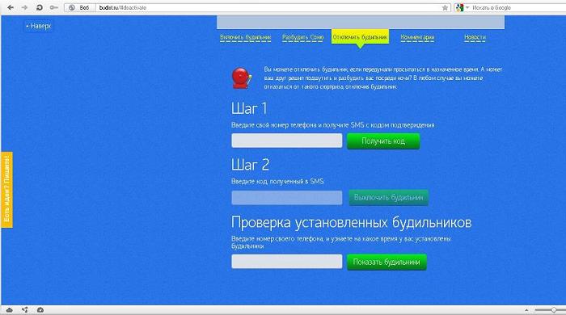
Task: Bookmark page using the star icon
Action: 445,7
